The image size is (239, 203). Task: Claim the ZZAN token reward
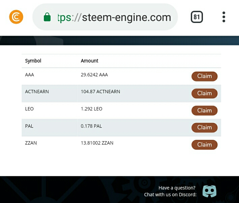point(204,145)
